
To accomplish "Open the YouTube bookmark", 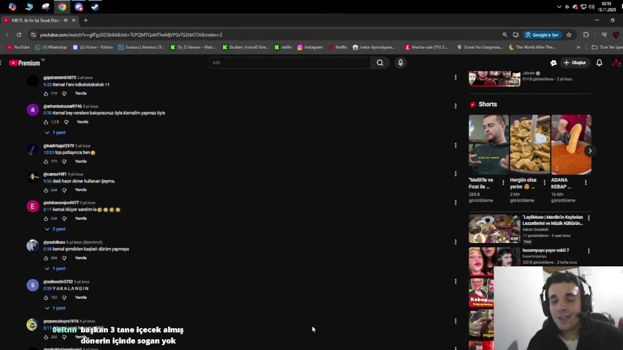I will (18, 47).
